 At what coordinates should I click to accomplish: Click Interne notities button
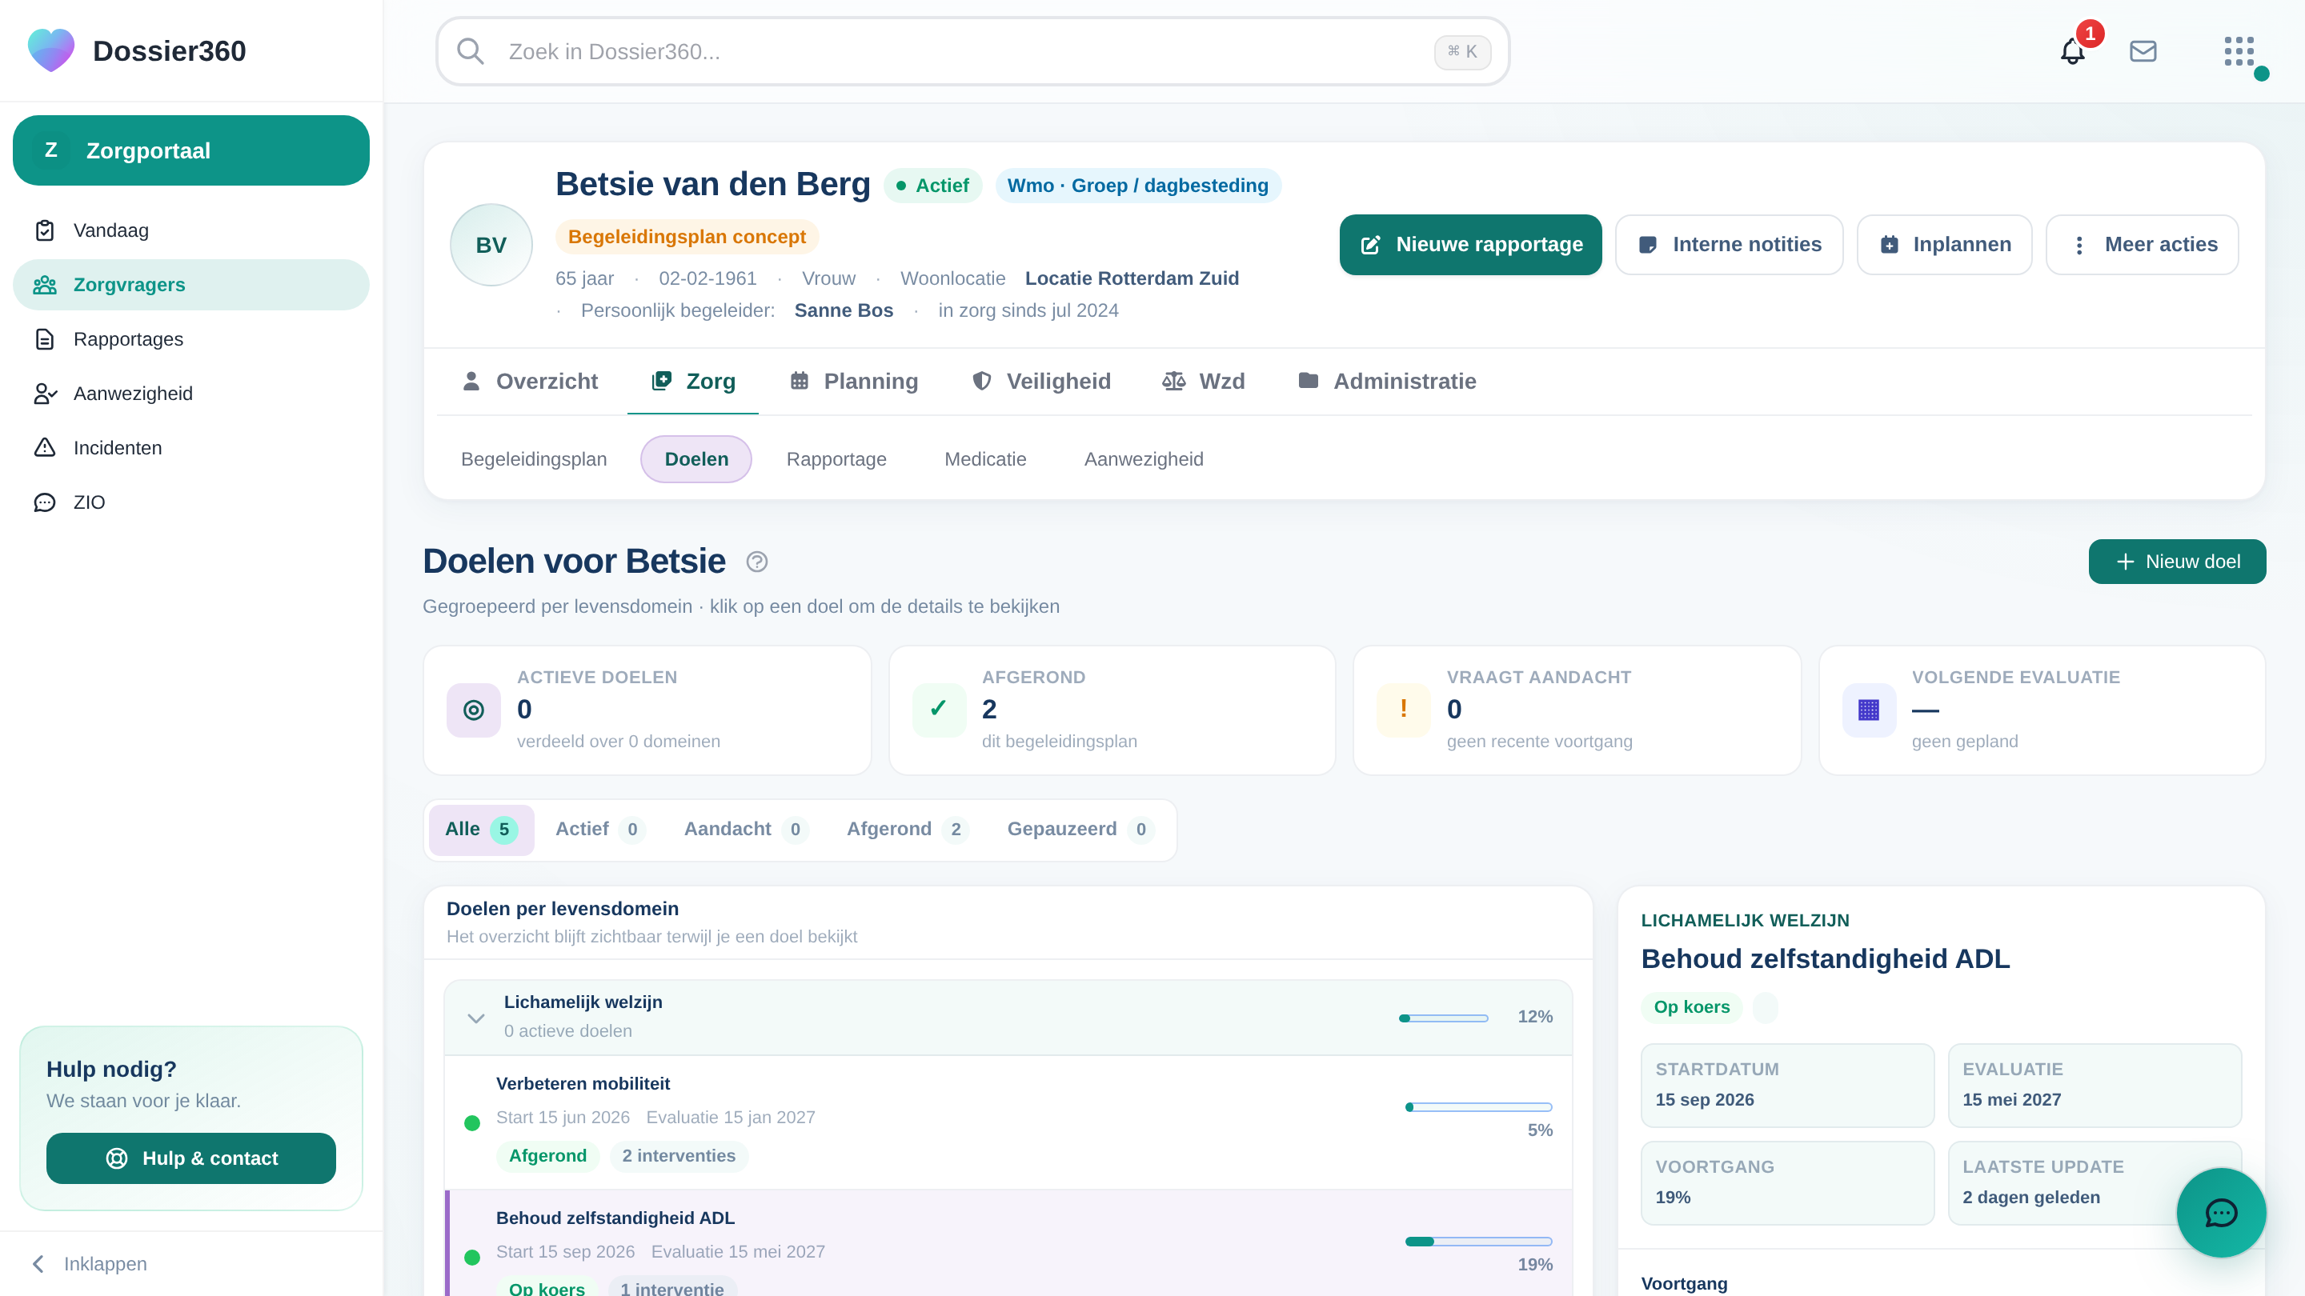(x=1729, y=245)
